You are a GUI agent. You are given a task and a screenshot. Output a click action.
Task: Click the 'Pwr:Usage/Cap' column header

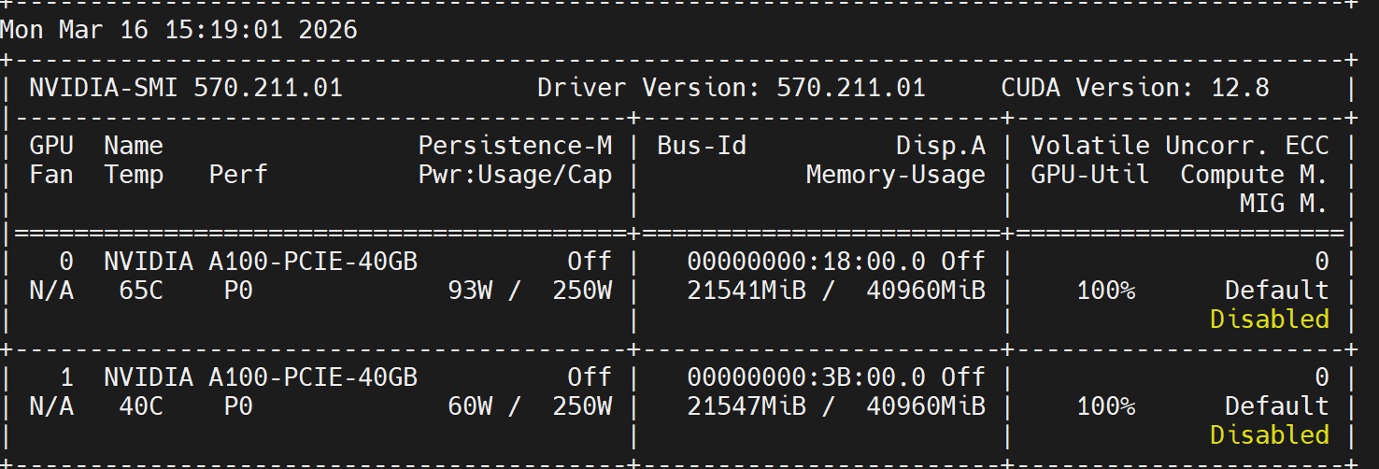(x=515, y=175)
